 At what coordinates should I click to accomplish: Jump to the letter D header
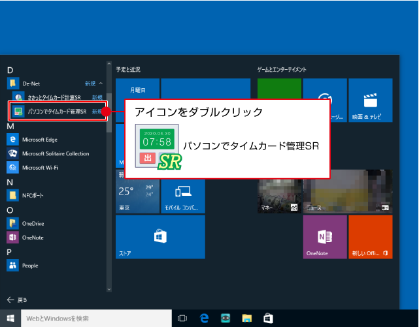[x=10, y=70]
